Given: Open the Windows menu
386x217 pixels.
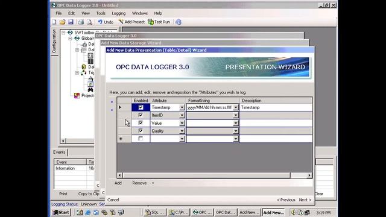Looking at the screenshot, I should tap(139, 13).
